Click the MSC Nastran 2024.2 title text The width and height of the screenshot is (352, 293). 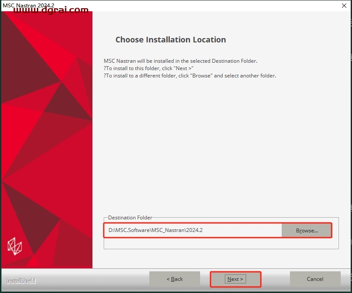28,5
